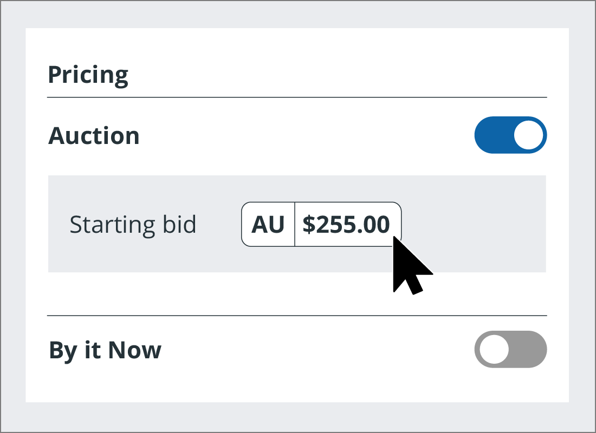Click the divider line below Pricing
Screen dimensions: 596x433
coord(297,97)
